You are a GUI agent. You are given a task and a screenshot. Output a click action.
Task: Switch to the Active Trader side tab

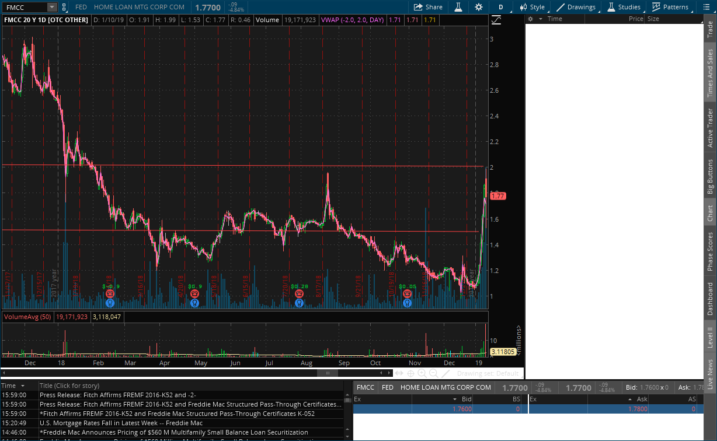pyautogui.click(x=711, y=128)
